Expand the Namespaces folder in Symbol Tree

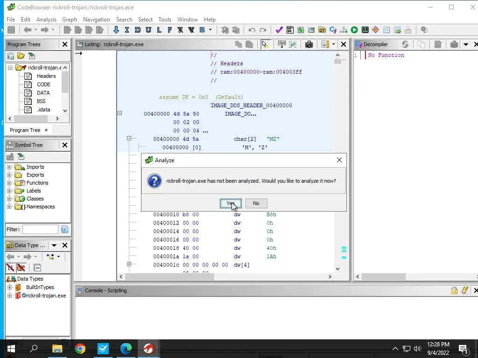pos(9,207)
